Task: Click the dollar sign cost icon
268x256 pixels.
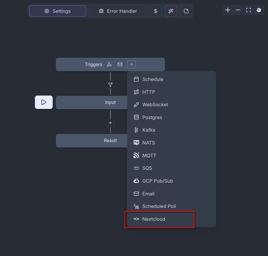Action: (155, 11)
